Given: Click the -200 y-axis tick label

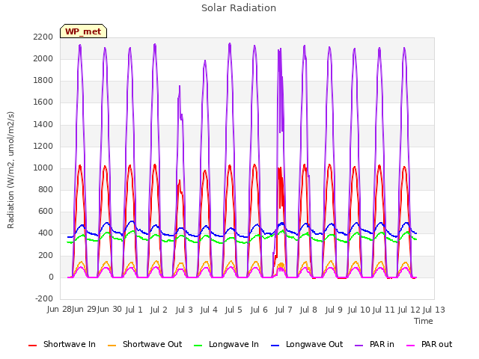Looking at the screenshot, I should coord(44,298).
